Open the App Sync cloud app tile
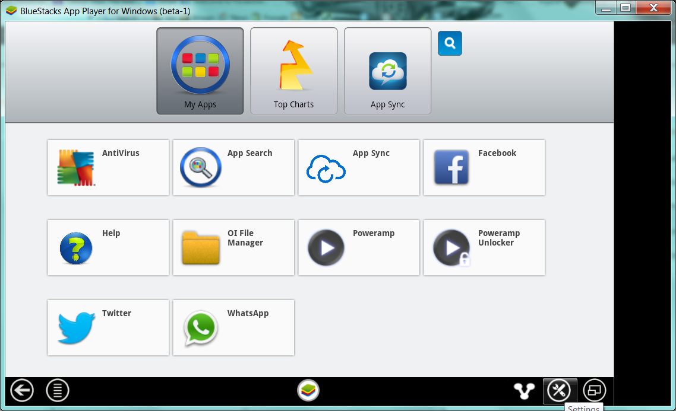This screenshot has width=676, height=411. (359, 167)
